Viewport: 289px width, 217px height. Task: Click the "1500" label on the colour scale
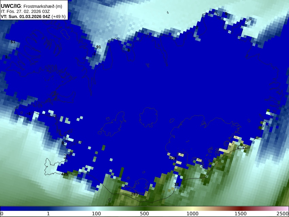240,214
